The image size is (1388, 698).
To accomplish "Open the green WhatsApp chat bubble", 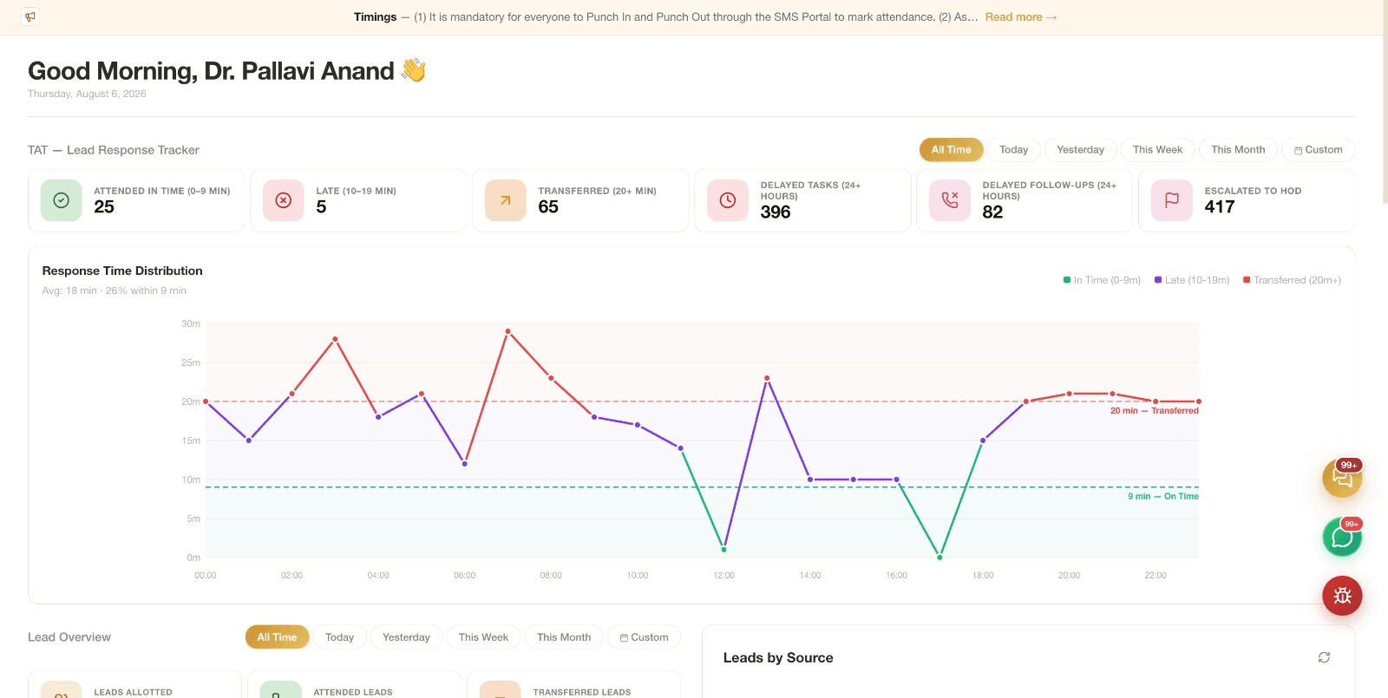I will click(x=1342, y=538).
